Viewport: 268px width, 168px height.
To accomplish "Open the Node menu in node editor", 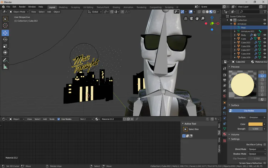I will (x=52, y=119).
